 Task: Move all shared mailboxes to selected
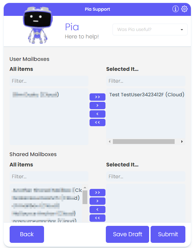(x=97, y=193)
